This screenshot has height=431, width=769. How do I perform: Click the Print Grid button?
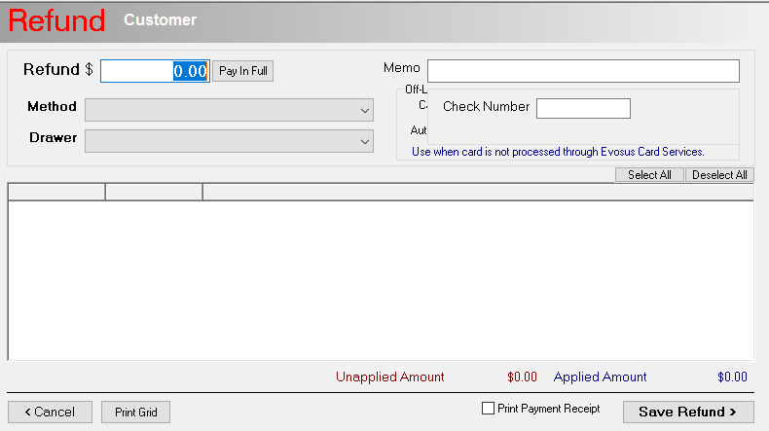(135, 413)
